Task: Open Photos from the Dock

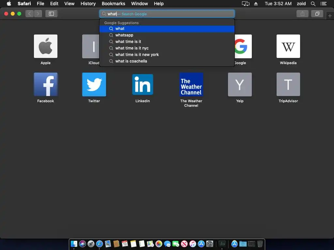Action: [159, 243]
